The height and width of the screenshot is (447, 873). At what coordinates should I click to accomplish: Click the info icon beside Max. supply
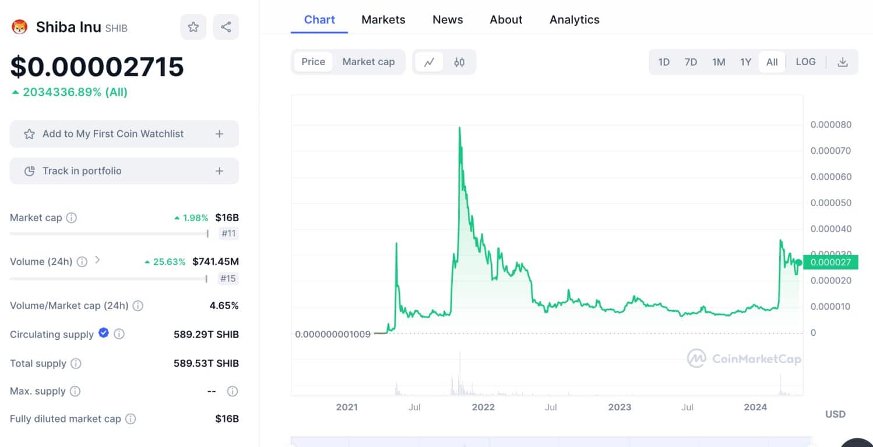point(75,391)
